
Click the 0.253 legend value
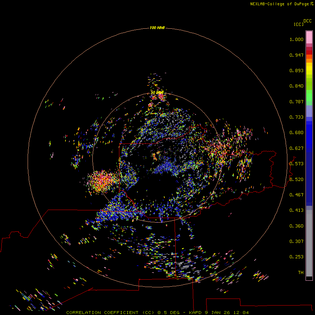[296, 257]
